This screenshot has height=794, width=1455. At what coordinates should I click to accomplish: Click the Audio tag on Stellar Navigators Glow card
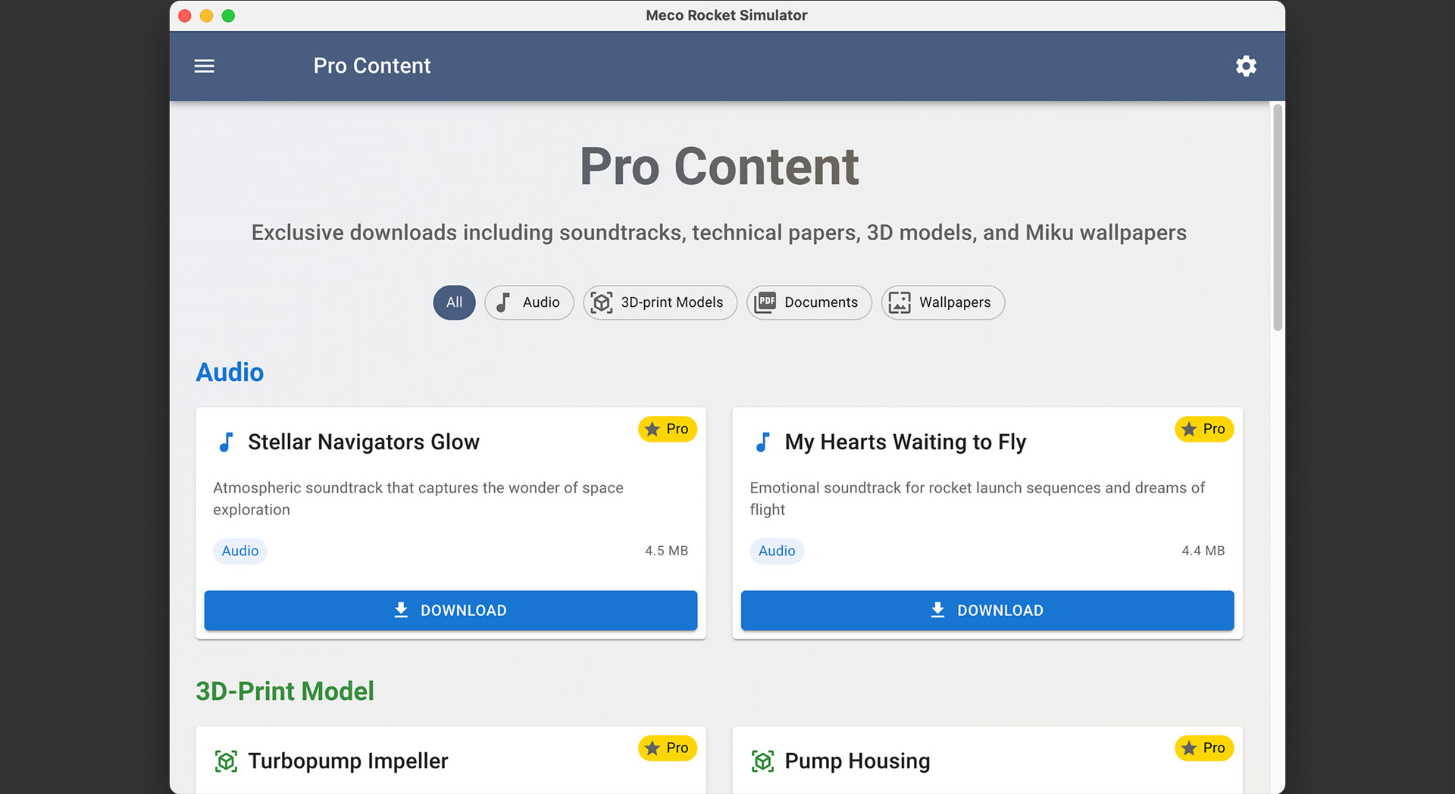pos(240,551)
